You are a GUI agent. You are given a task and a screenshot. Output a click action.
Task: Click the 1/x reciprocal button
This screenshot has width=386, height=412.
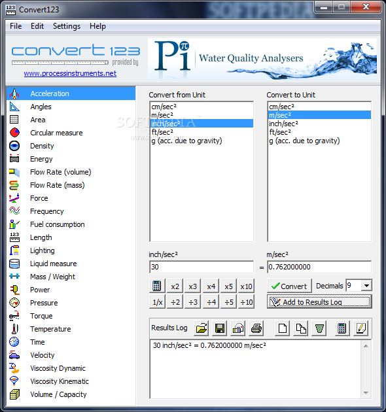coord(157,302)
